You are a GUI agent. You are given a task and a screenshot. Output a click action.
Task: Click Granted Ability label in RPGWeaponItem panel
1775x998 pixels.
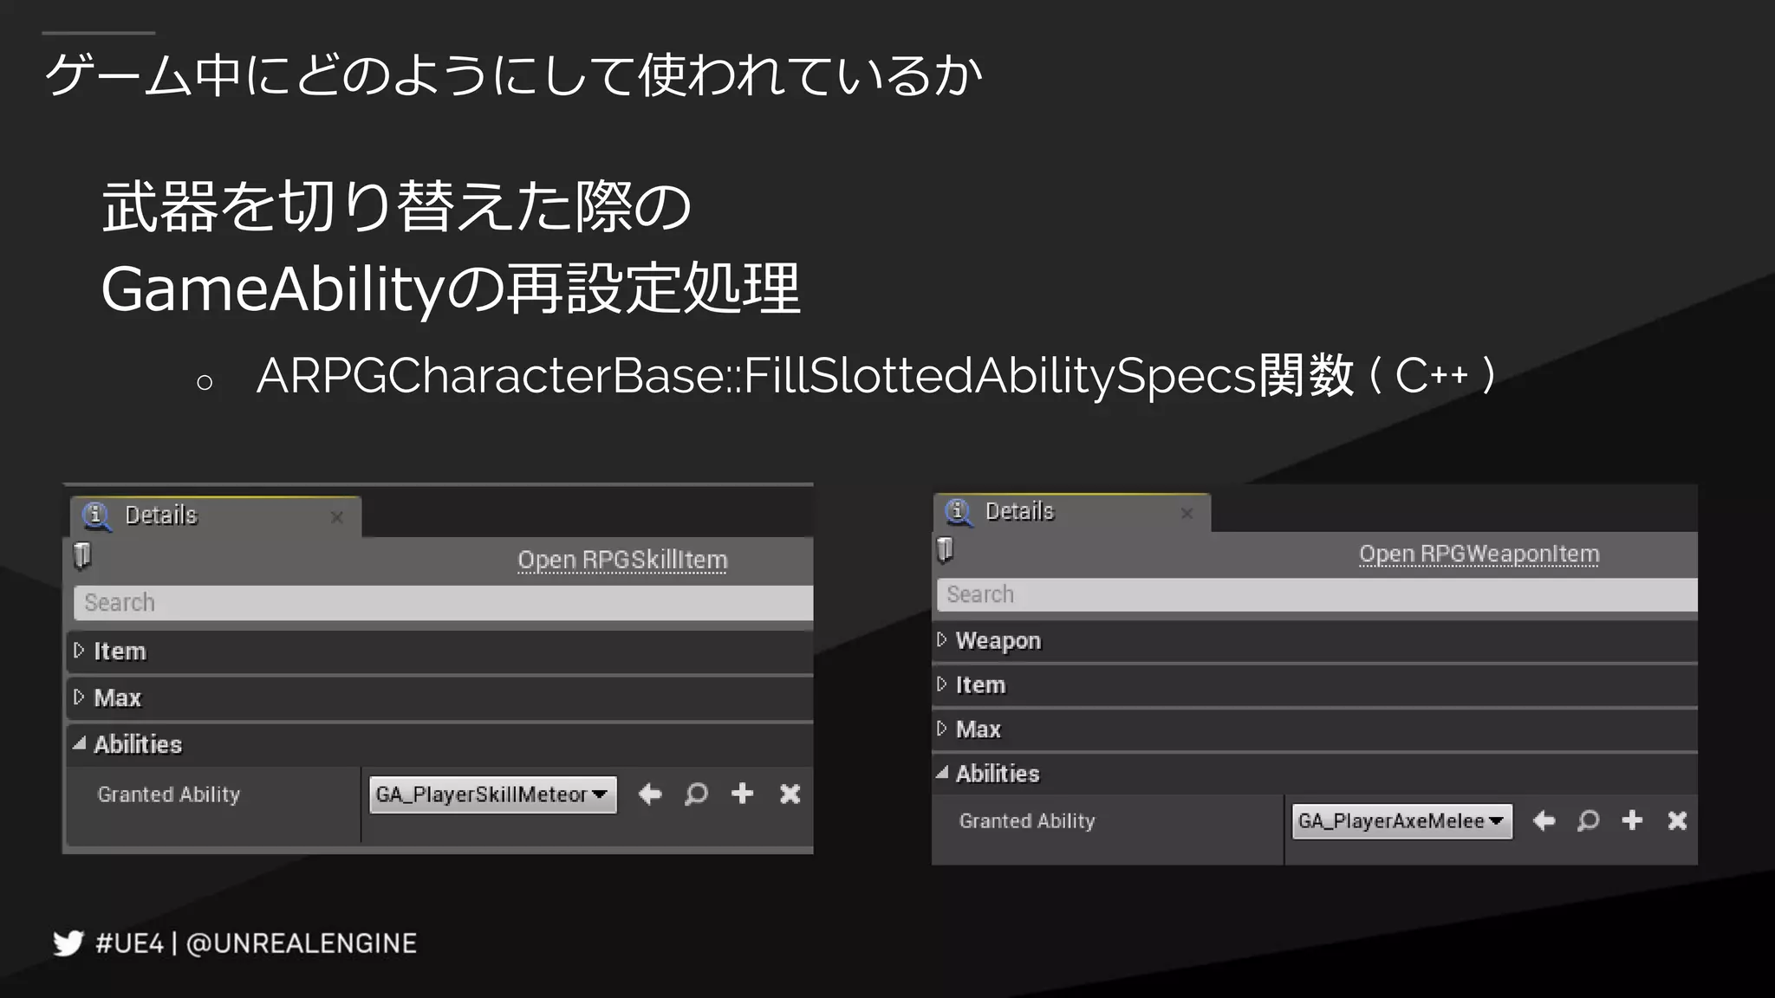[1027, 821]
